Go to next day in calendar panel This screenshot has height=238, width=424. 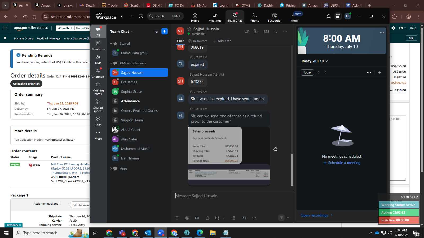[x=326, y=72]
